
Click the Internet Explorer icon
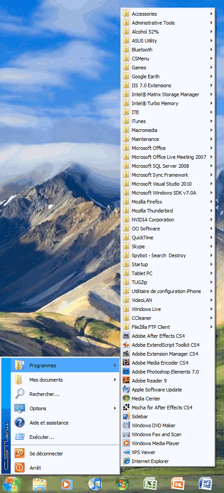(x=126, y=461)
